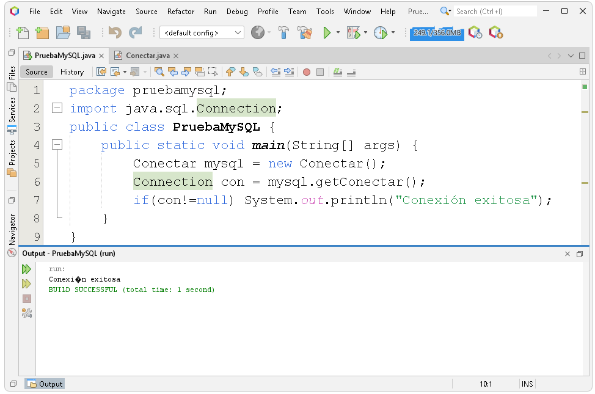Click the memory usage indicator to run garbage collection
The image size is (595, 394).
(x=436, y=32)
